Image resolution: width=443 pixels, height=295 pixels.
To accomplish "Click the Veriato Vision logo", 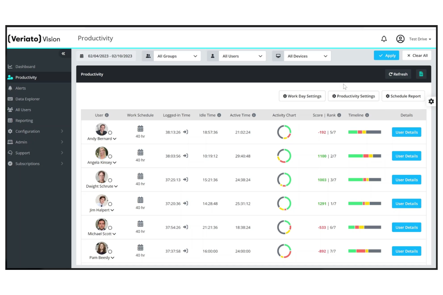I will pos(34,39).
